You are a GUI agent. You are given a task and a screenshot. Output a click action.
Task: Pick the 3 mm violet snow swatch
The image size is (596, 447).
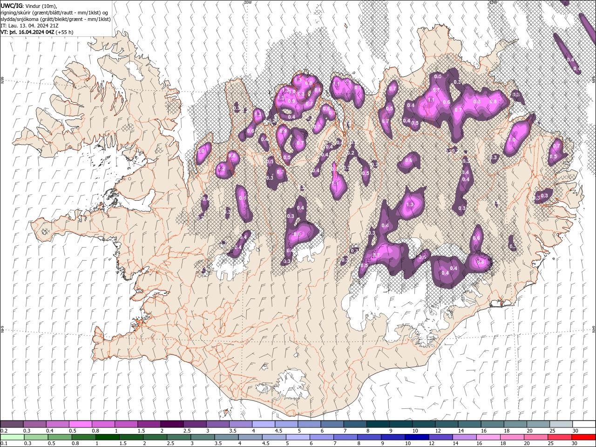coord(217,424)
